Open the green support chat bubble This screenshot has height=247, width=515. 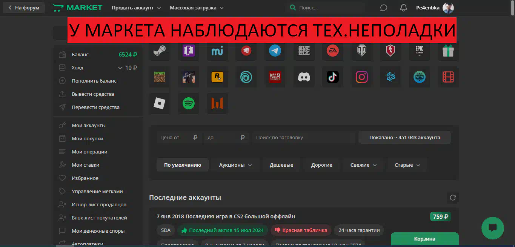click(x=493, y=228)
